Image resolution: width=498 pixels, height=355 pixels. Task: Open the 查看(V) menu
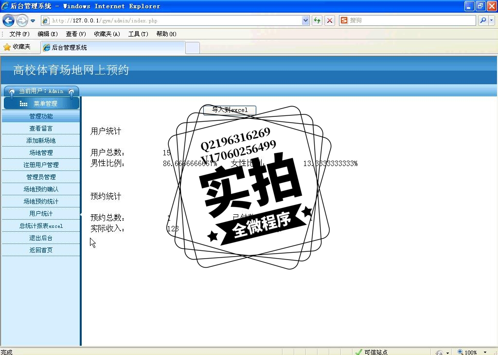pos(76,34)
